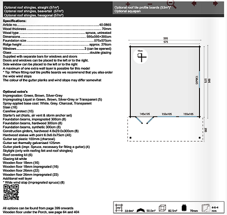Image resolution: width=227 pixels, height=215 pixels.
Task: Click 'Optional roof shingles, hexagonal (57m²)'
Action: [34, 15]
